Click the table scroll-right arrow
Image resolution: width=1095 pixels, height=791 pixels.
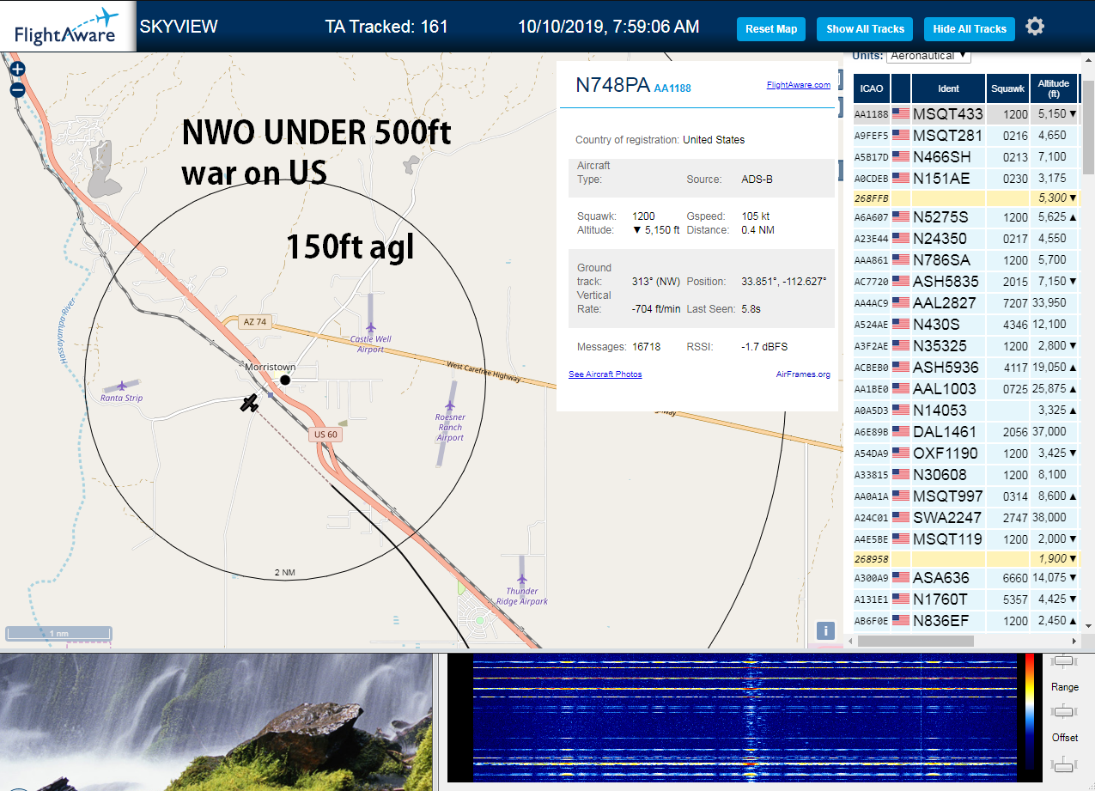pyautogui.click(x=1074, y=641)
